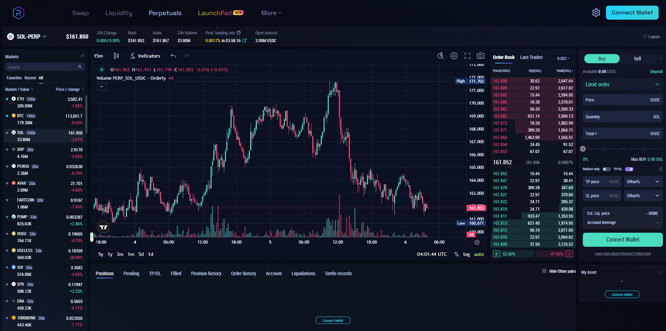
Task: Click the star next to ETH market
Action: [x=7, y=99]
